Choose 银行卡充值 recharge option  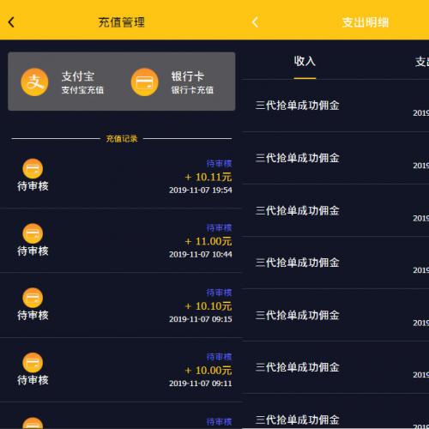click(192, 90)
